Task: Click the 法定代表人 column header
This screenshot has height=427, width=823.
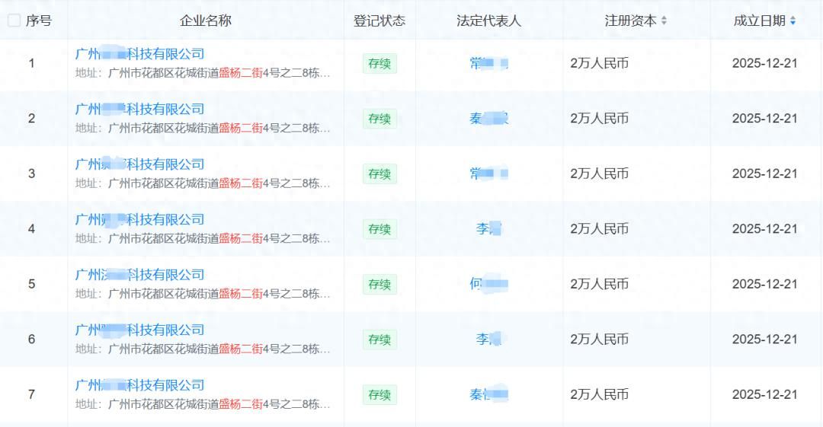Action: pos(488,21)
